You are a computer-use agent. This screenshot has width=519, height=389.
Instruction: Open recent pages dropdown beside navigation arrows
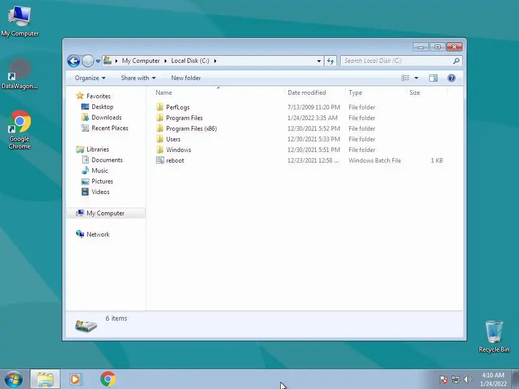(98, 61)
